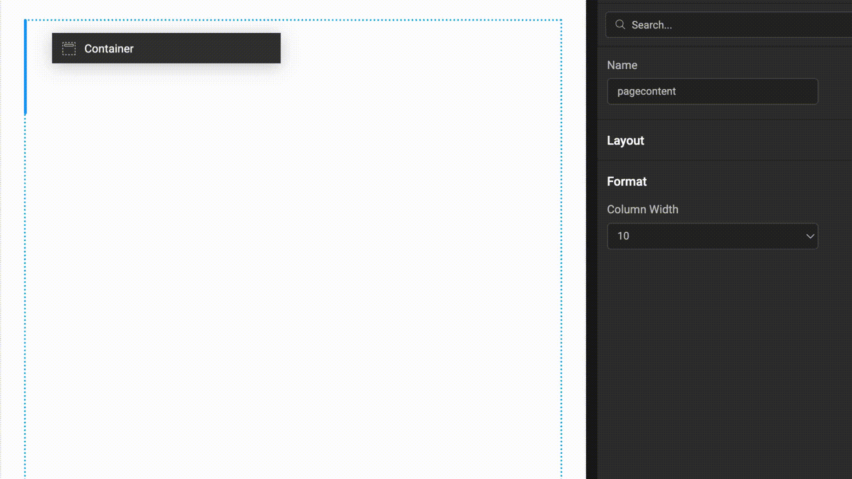Click the Column Width label

(643, 209)
